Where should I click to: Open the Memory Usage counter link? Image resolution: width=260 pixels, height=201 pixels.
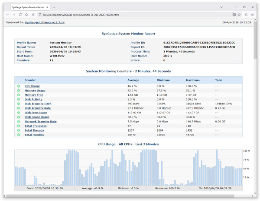[x=35, y=91]
